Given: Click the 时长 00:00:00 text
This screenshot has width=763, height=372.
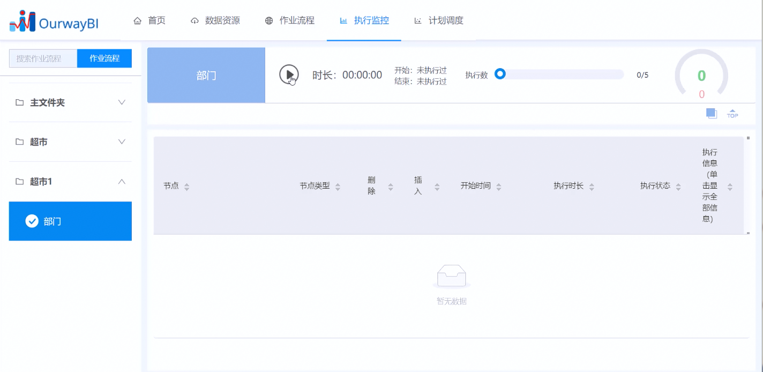Looking at the screenshot, I should click(347, 75).
